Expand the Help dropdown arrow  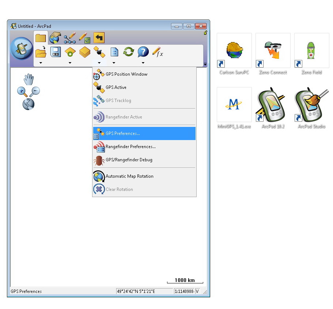[143, 63]
